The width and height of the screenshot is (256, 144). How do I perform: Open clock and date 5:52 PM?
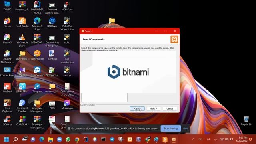tap(242, 139)
